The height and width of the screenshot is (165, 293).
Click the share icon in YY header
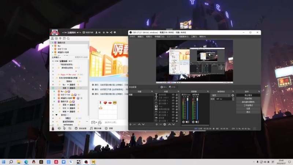coord(111,32)
